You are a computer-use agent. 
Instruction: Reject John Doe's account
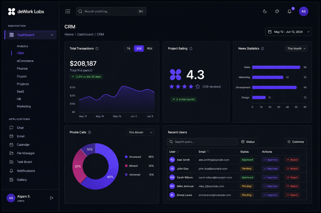tap(292, 169)
